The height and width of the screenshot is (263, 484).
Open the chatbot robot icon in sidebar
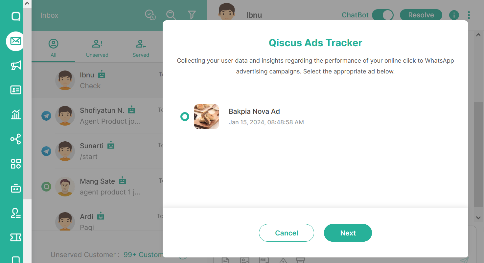tap(16, 188)
